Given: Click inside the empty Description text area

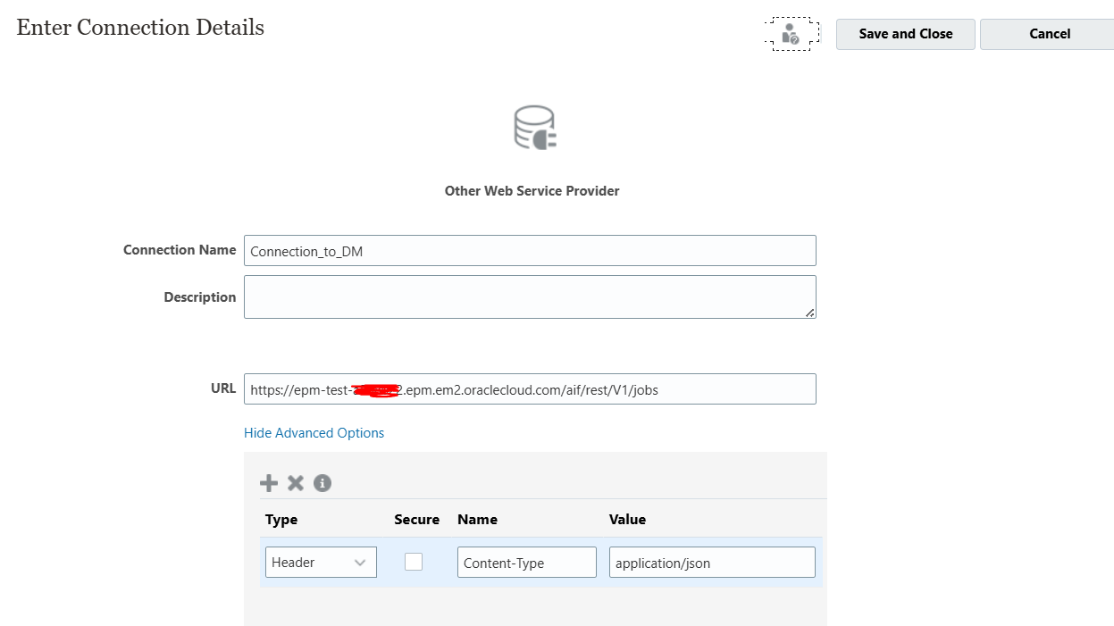Looking at the screenshot, I should click(x=530, y=296).
